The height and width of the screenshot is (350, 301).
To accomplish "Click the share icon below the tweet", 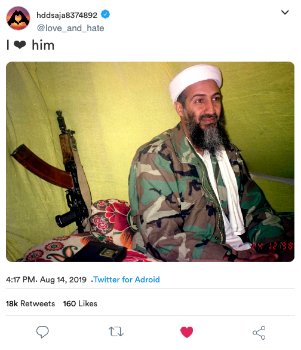I will click(259, 333).
